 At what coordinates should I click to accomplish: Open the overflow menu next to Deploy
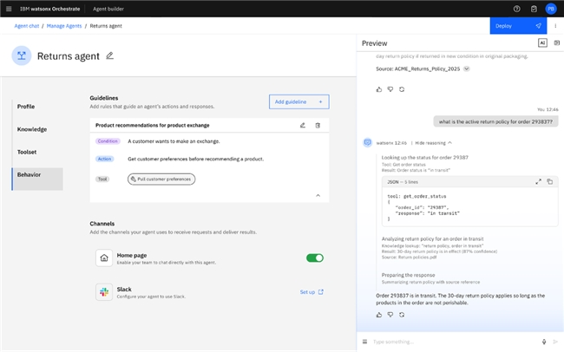click(x=555, y=26)
